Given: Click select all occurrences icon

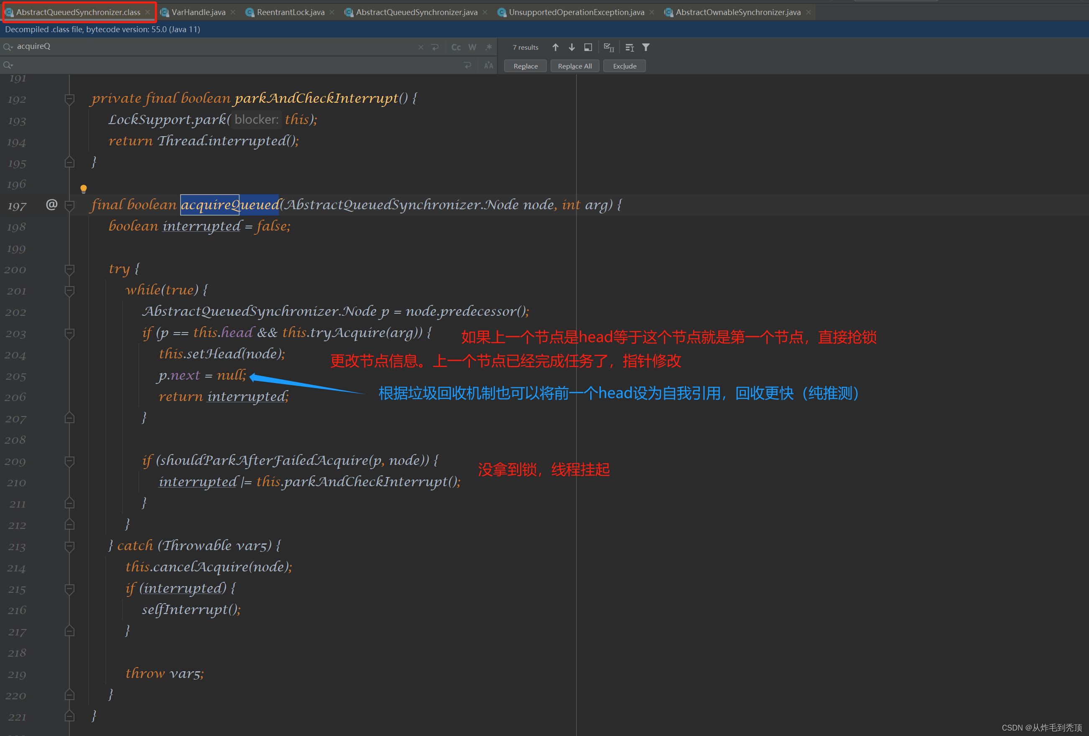Looking at the screenshot, I should [609, 47].
